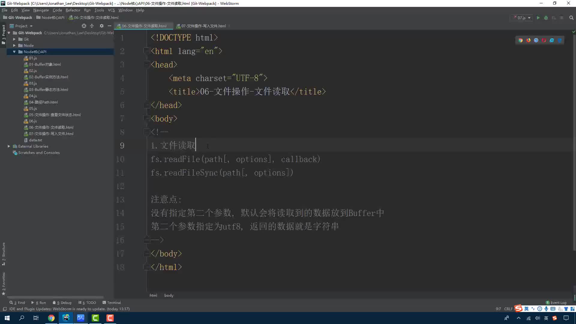This screenshot has height=324, width=576.
Task: Toggle the Structure side tool window
Action: [4, 254]
